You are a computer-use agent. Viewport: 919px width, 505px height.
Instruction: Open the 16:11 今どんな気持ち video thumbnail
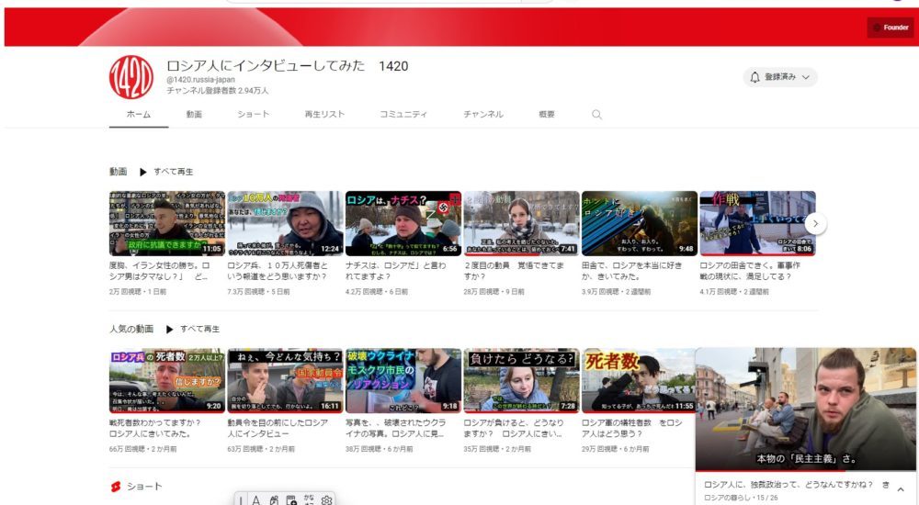pyautogui.click(x=286, y=381)
